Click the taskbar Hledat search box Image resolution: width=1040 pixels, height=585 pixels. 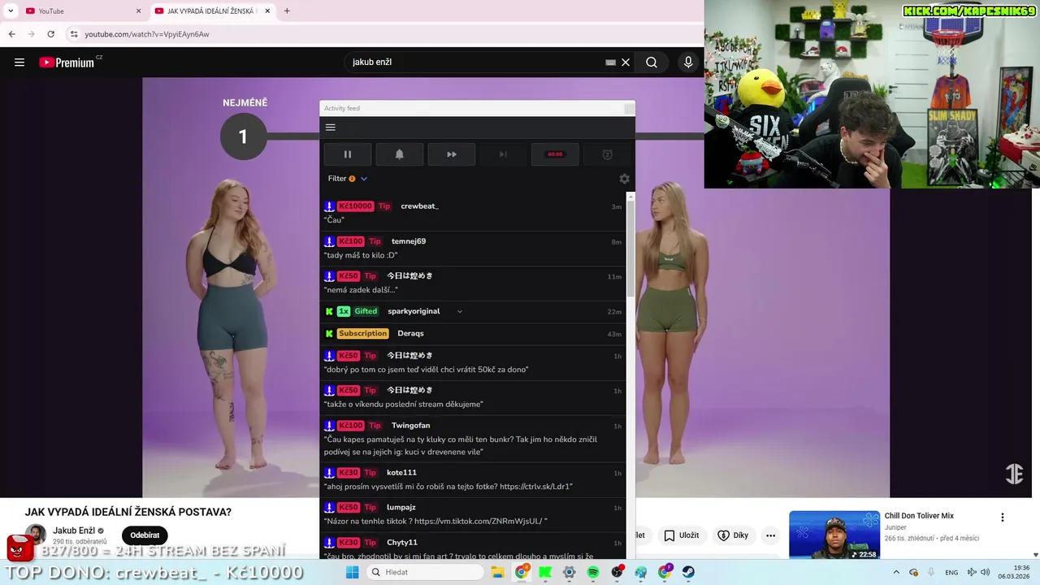423,572
